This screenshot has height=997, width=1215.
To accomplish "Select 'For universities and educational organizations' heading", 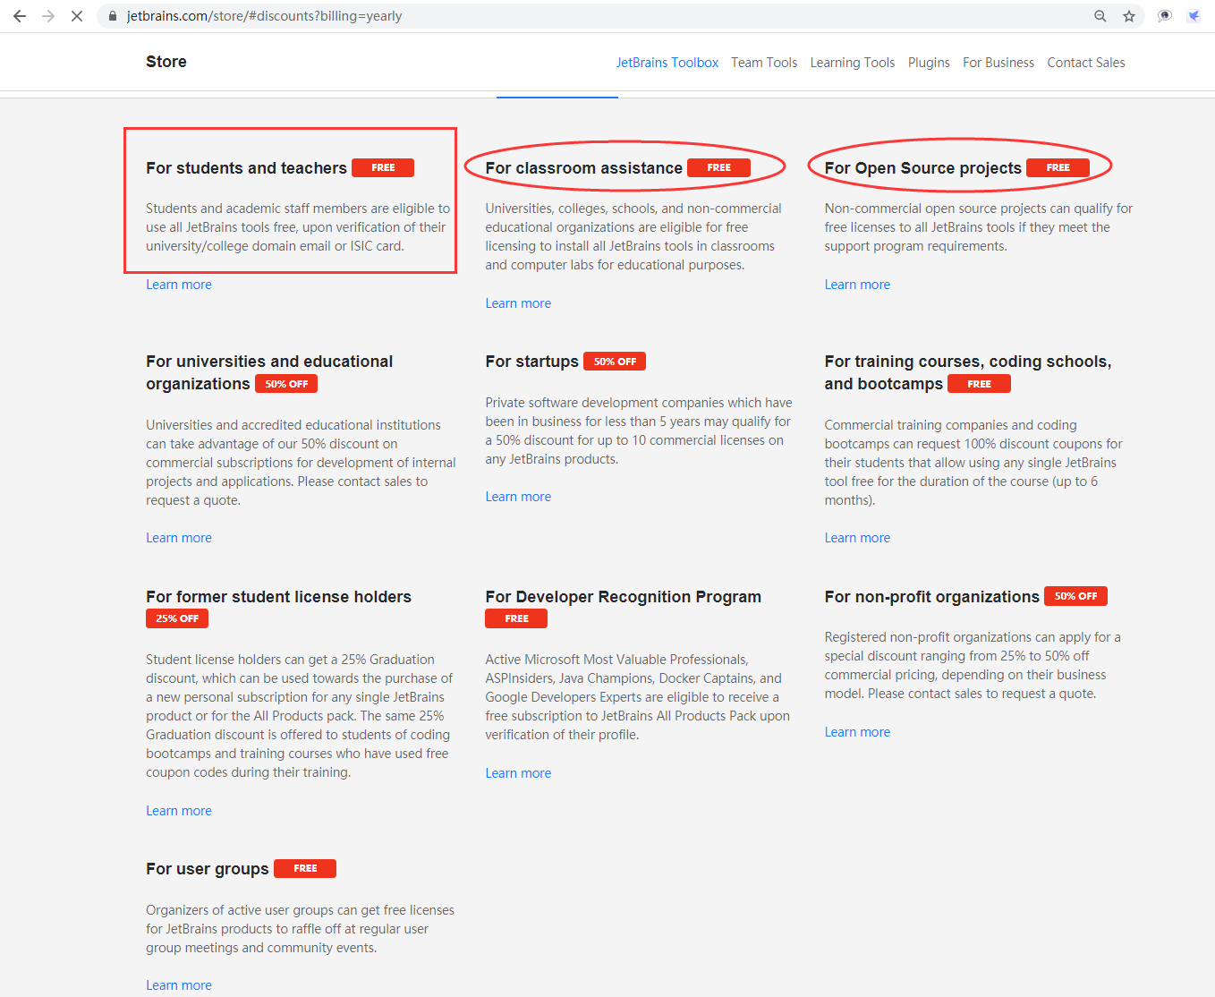I will click(269, 372).
